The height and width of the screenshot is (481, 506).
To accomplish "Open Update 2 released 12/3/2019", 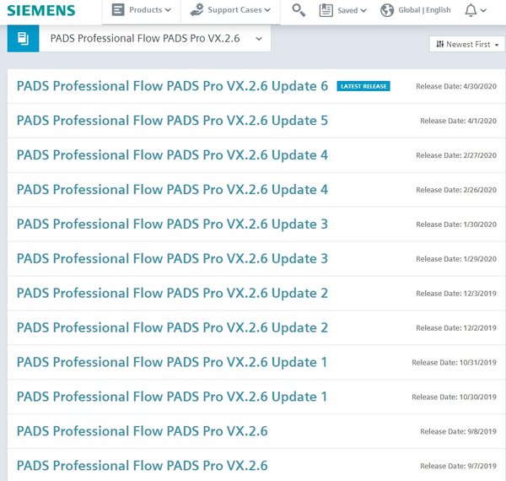I will coord(172,294).
